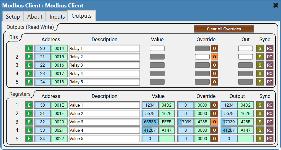281x150 pixels.
Task: Toggle the override value box for Relay 2
Action: pyautogui.click(x=202, y=57)
